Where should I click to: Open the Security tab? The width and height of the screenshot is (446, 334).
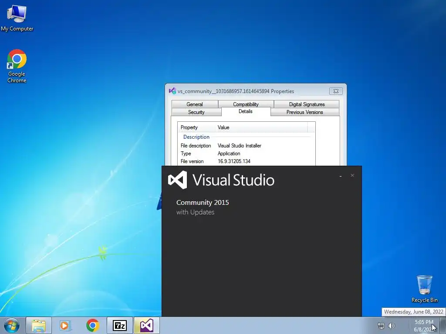coord(196,112)
